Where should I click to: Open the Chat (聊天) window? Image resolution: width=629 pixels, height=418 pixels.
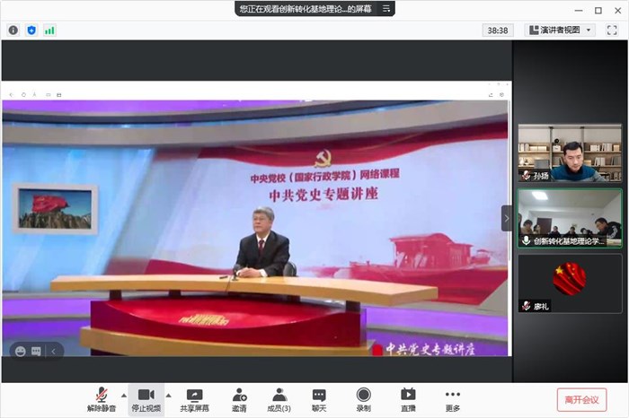[319, 399]
